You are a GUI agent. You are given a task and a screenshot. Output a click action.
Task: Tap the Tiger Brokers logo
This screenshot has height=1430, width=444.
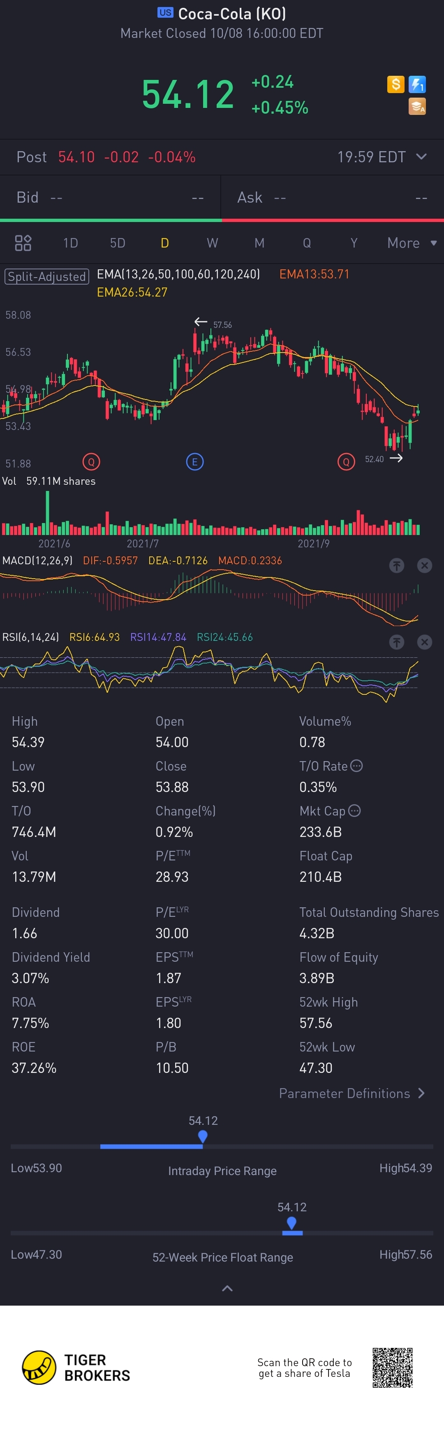point(76,1367)
